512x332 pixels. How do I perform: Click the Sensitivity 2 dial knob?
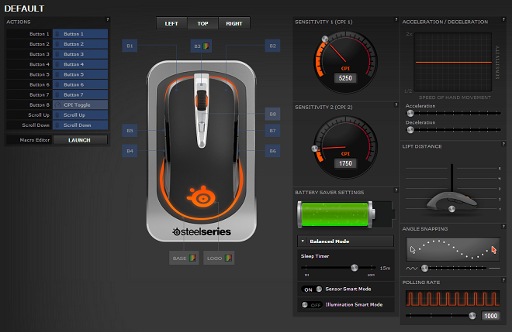pos(315,149)
